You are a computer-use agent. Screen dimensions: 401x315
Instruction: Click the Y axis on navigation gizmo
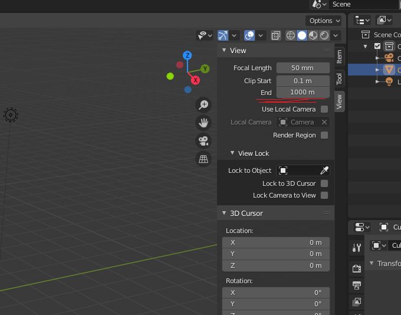pyautogui.click(x=205, y=68)
